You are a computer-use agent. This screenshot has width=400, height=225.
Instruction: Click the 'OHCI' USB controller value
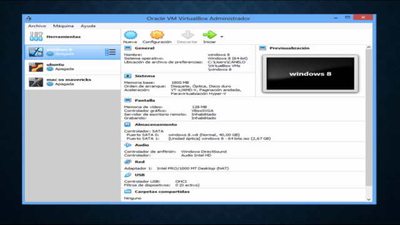[x=181, y=181]
